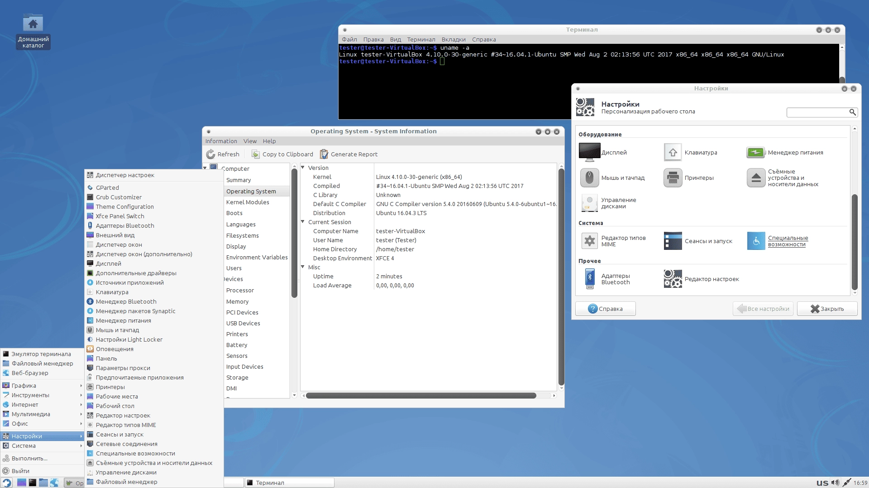Screen dimensions: 869x488
Task: Open Home folder (Домашний каталог) desktop icon
Action: coord(33,23)
